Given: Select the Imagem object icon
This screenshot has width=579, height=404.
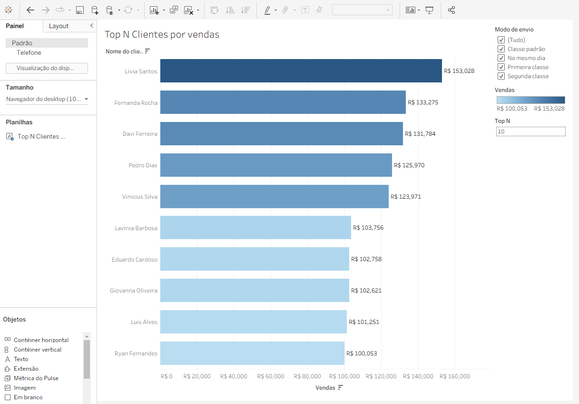Looking at the screenshot, I should click(8, 388).
